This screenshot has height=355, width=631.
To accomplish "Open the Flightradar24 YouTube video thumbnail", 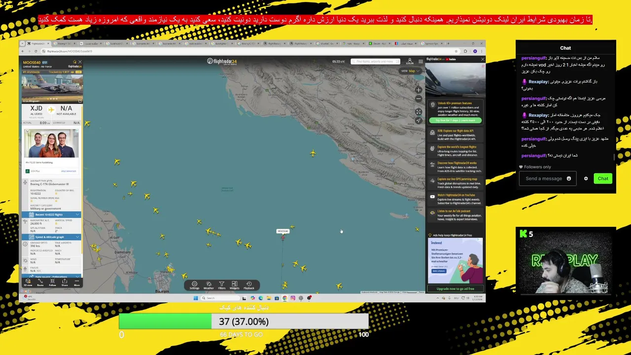I will [456, 79].
